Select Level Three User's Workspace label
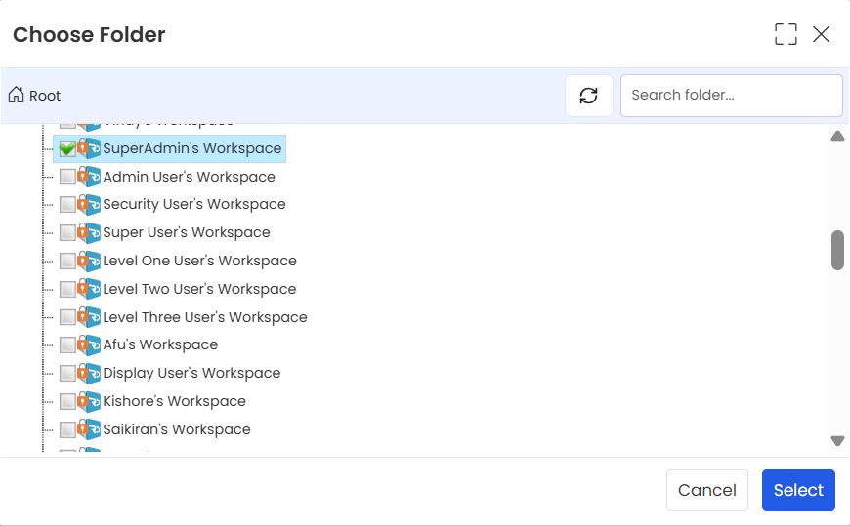The image size is (850, 526). point(205,317)
